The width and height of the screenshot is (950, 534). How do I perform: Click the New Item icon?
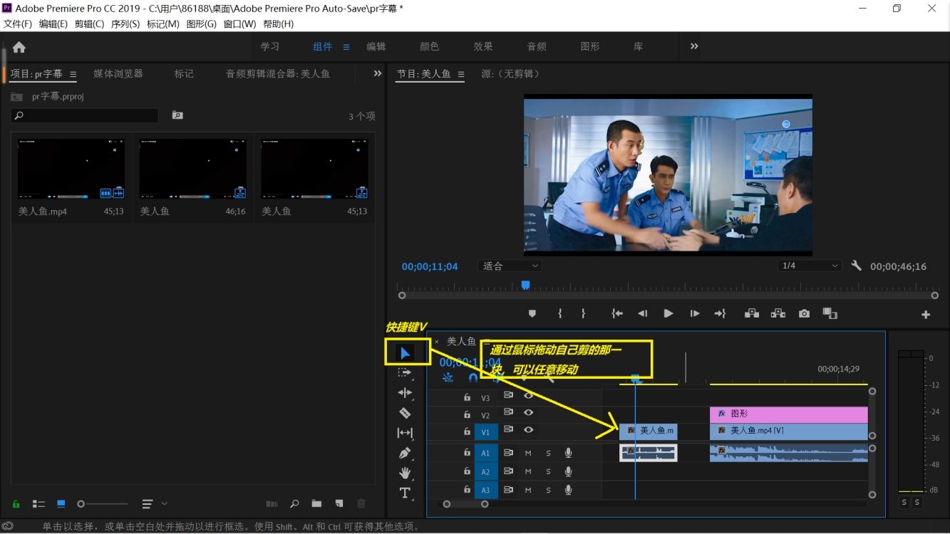339,504
